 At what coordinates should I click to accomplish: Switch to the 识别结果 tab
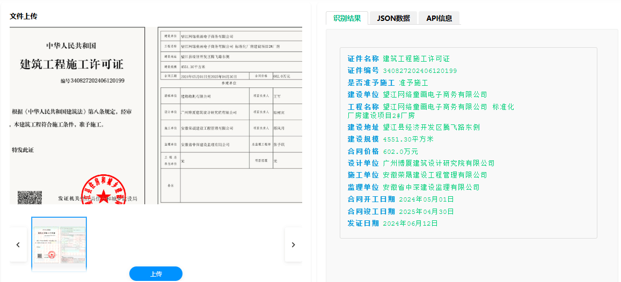pyautogui.click(x=347, y=18)
